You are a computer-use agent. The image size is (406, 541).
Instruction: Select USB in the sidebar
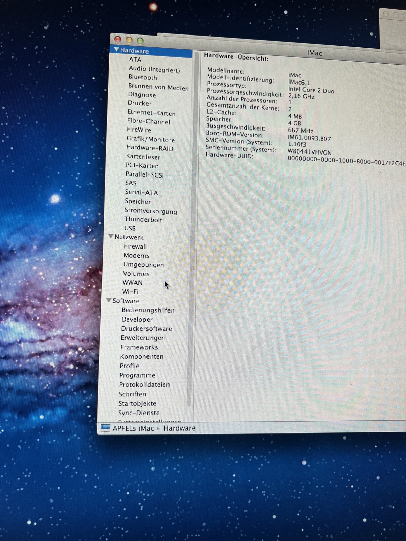coord(130,228)
